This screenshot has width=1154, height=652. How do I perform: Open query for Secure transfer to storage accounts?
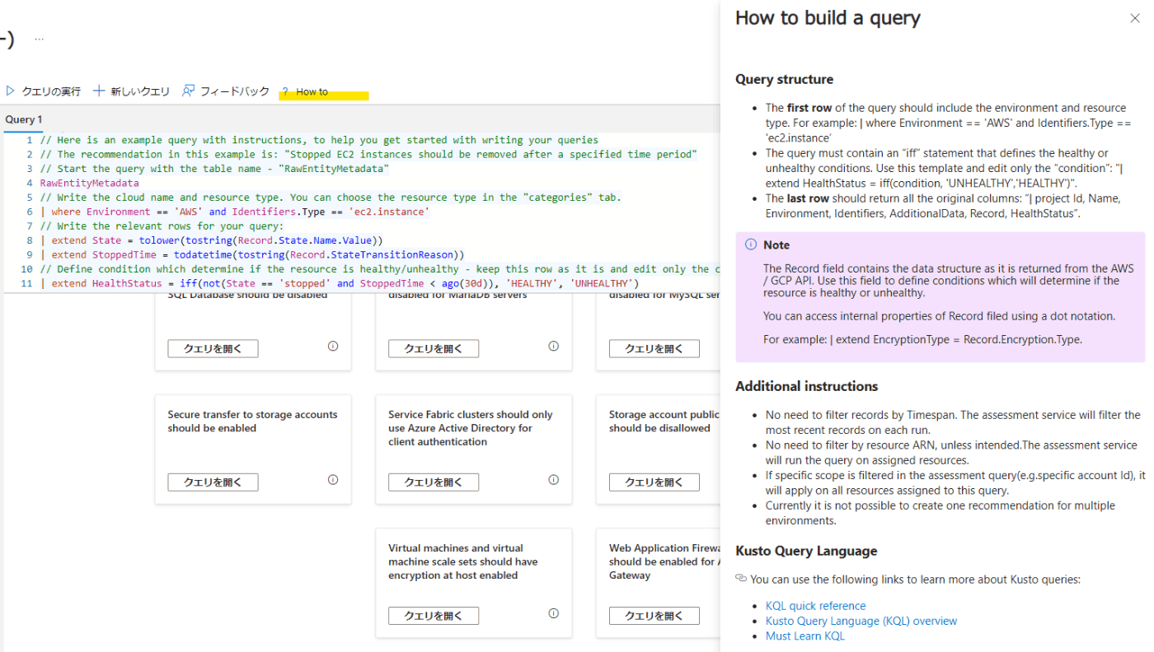tap(213, 482)
